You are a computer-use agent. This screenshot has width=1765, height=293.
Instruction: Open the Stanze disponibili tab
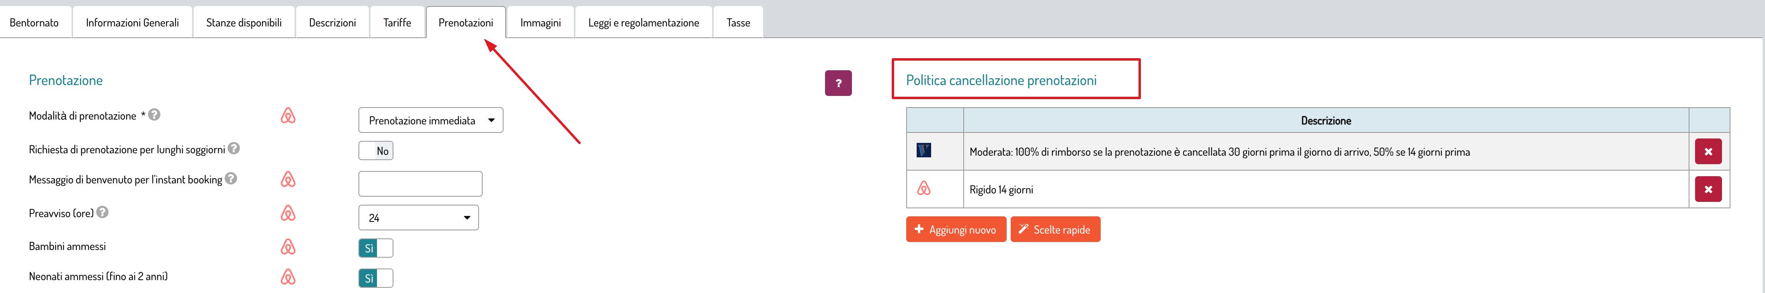[244, 22]
